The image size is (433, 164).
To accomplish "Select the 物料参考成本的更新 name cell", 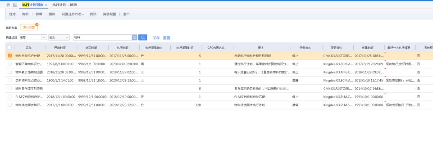I will pyautogui.click(x=29, y=89).
